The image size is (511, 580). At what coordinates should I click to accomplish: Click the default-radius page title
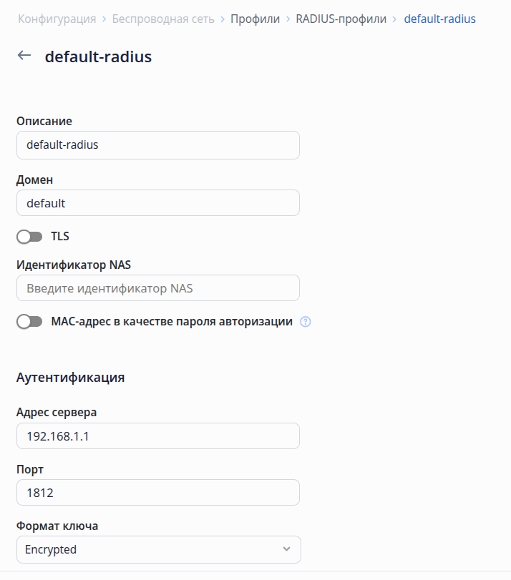(98, 56)
